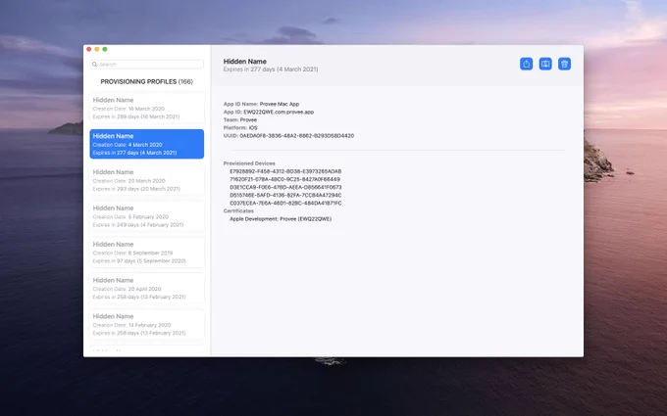Focus the Search profiles field
Screen dimensions: 667x416
(x=147, y=65)
